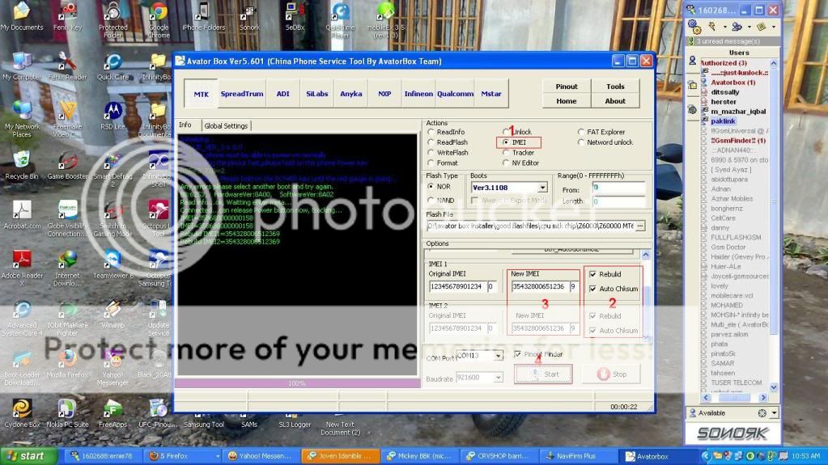Click the Start button in Avator Box
This screenshot has height=465, width=828.
[543, 374]
